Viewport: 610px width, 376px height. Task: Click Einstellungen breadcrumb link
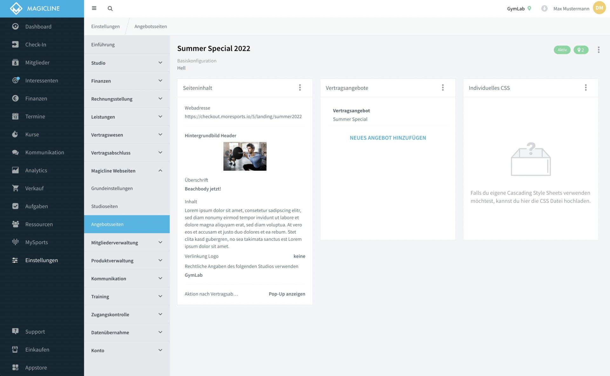pyautogui.click(x=105, y=26)
